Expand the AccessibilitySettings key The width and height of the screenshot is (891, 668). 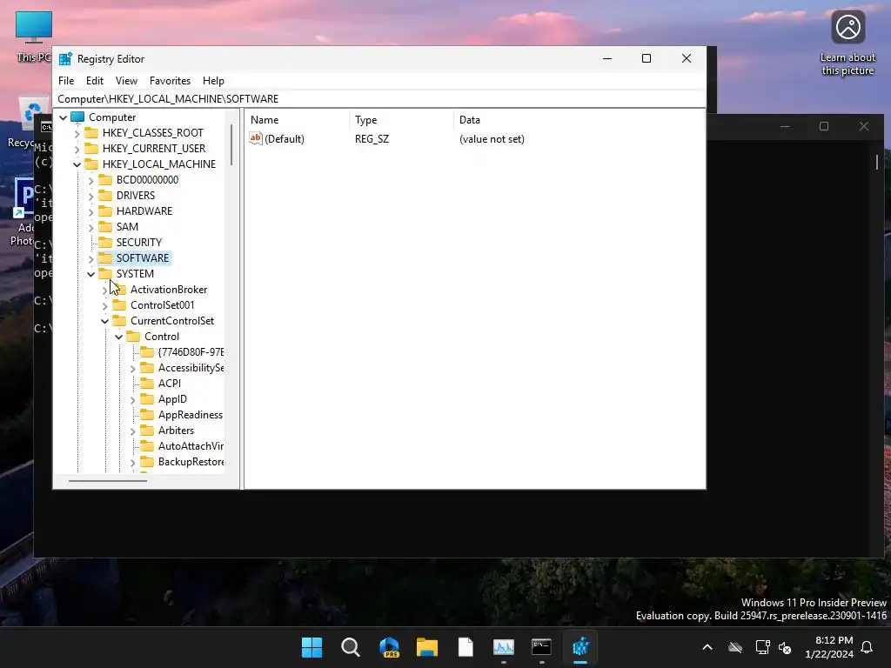coord(132,369)
